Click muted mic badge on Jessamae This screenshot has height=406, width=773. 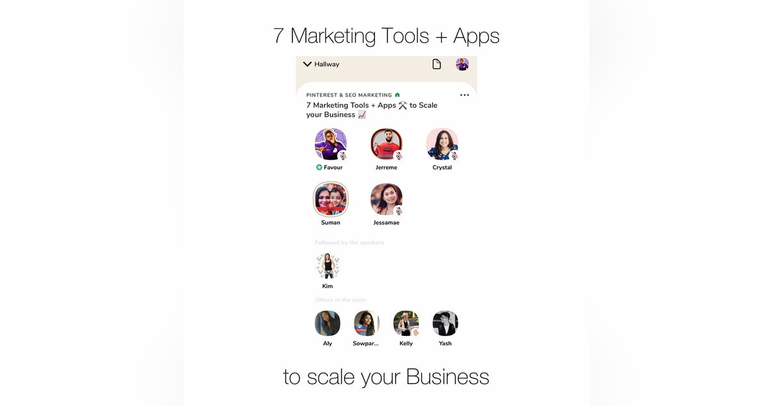click(x=399, y=211)
